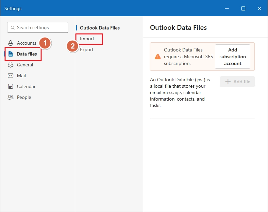Click the People icon in sidebar
The width and height of the screenshot is (268, 212).
[x=11, y=97]
